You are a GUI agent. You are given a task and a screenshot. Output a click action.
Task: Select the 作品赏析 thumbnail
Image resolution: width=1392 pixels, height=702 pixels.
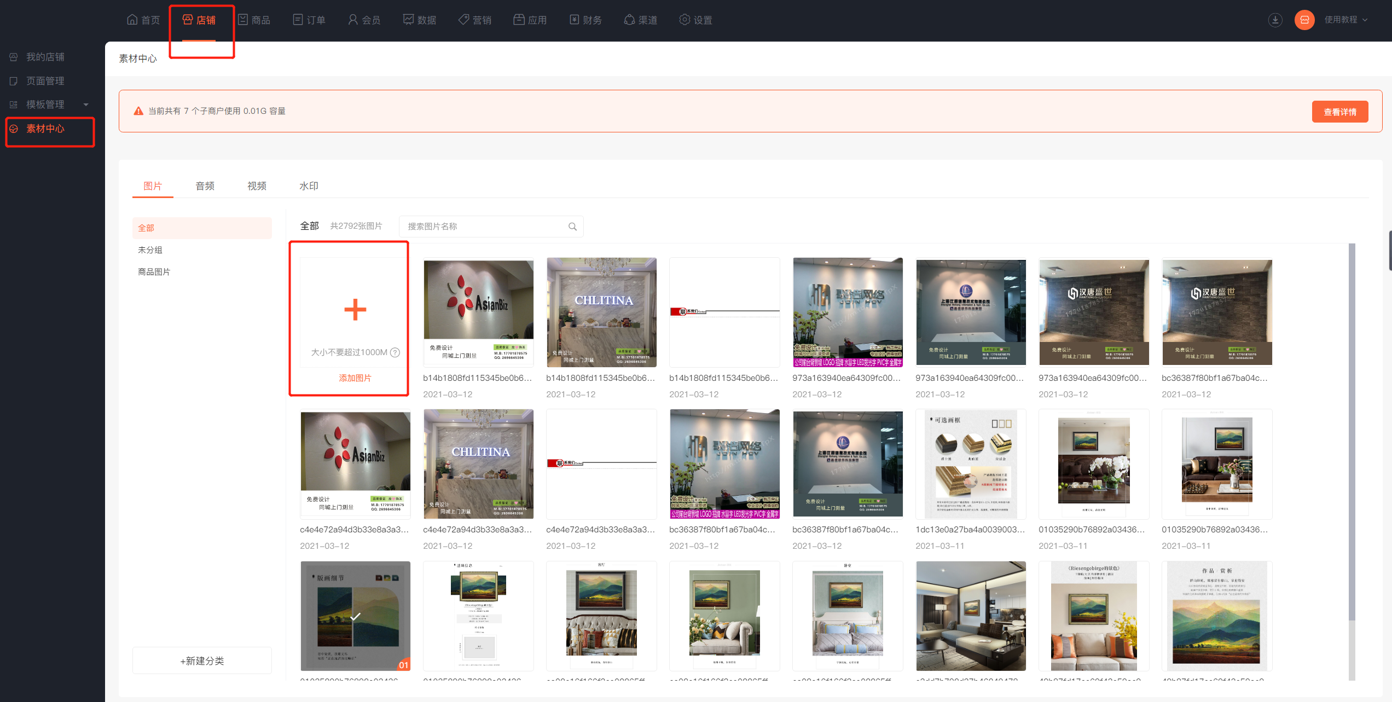[x=1217, y=616]
